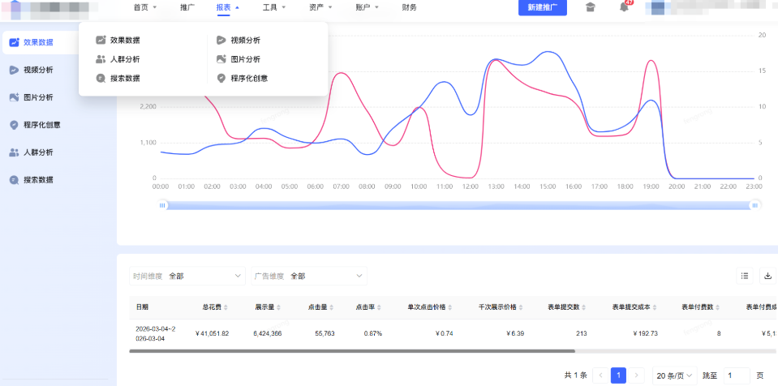The width and height of the screenshot is (778, 386).
Task: Collapse the 报表 top menu
Action: pos(228,7)
